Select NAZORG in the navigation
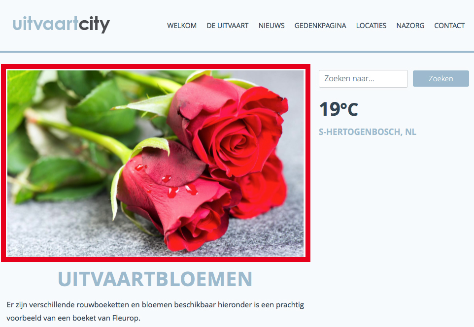This screenshot has width=474, height=327. point(410,26)
